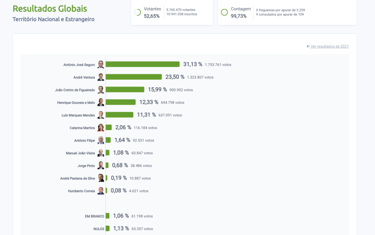
Task: Click Jorge Pinto's candidate photo
Action: click(x=101, y=166)
